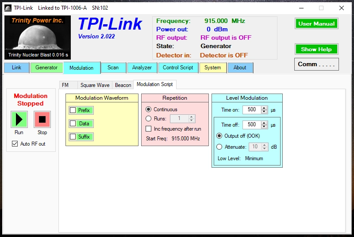Switch to the Generator tab
The height and width of the screenshot is (237, 354).
[46, 68]
